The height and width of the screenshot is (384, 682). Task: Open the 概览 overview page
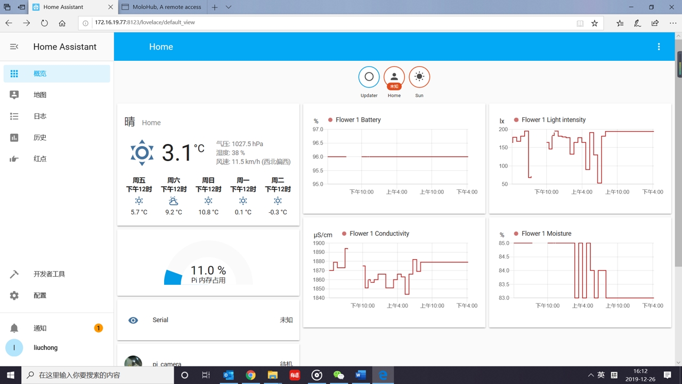[x=57, y=74]
